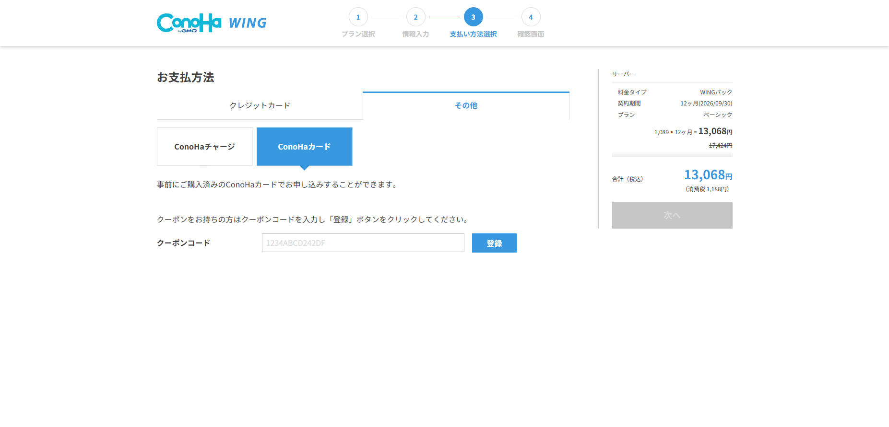
Task: Switch to the クレジットカード tab
Action: pos(260,105)
